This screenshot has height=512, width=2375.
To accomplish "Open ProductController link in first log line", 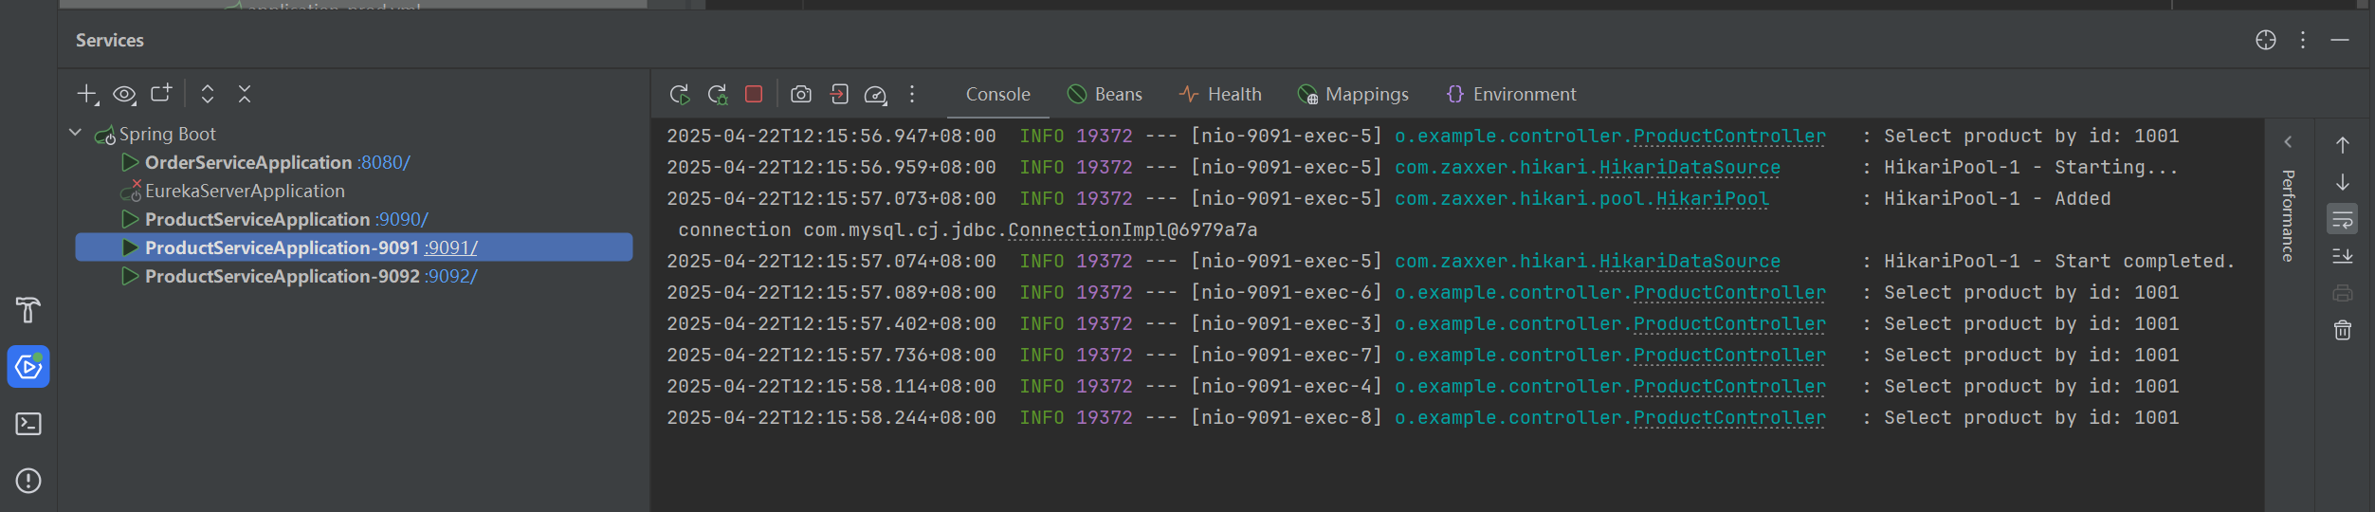I will [x=1728, y=137].
